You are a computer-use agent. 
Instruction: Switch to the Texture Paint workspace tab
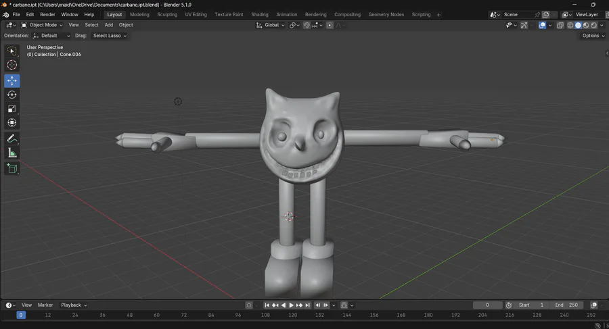click(x=229, y=15)
